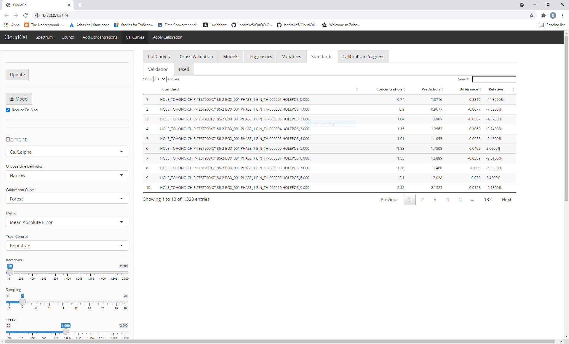Click the bookmark star icon in address bar
Image resolution: width=569 pixels, height=344 pixels.
[x=531, y=15]
